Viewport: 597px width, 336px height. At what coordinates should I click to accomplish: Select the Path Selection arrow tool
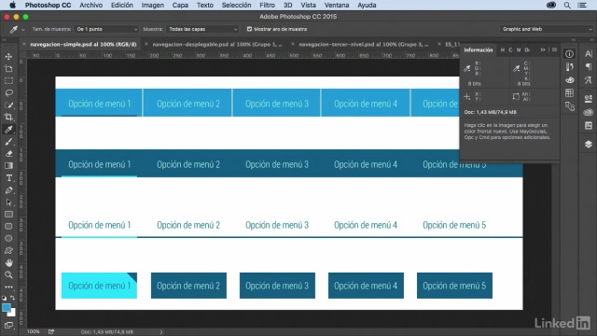click(x=8, y=203)
